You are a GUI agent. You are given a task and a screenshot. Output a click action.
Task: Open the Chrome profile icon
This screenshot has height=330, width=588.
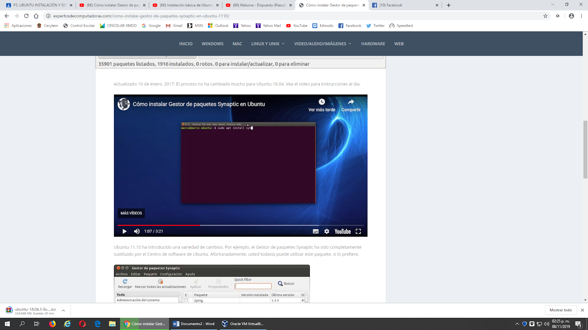coord(571,16)
